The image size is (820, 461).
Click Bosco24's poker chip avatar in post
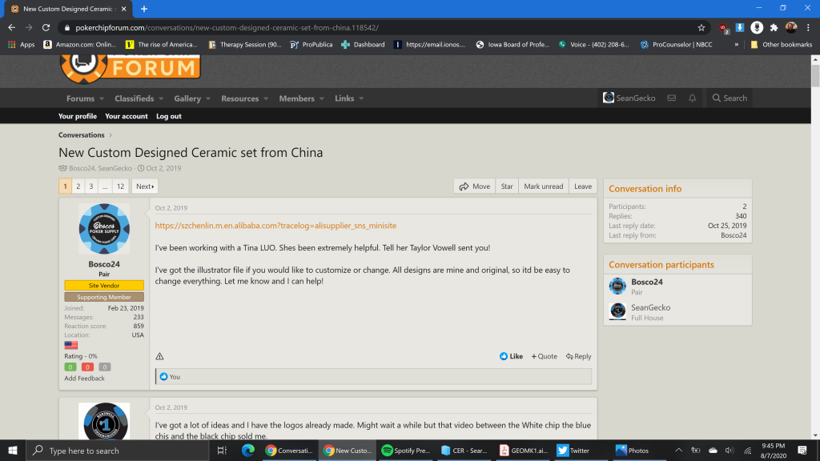point(104,230)
